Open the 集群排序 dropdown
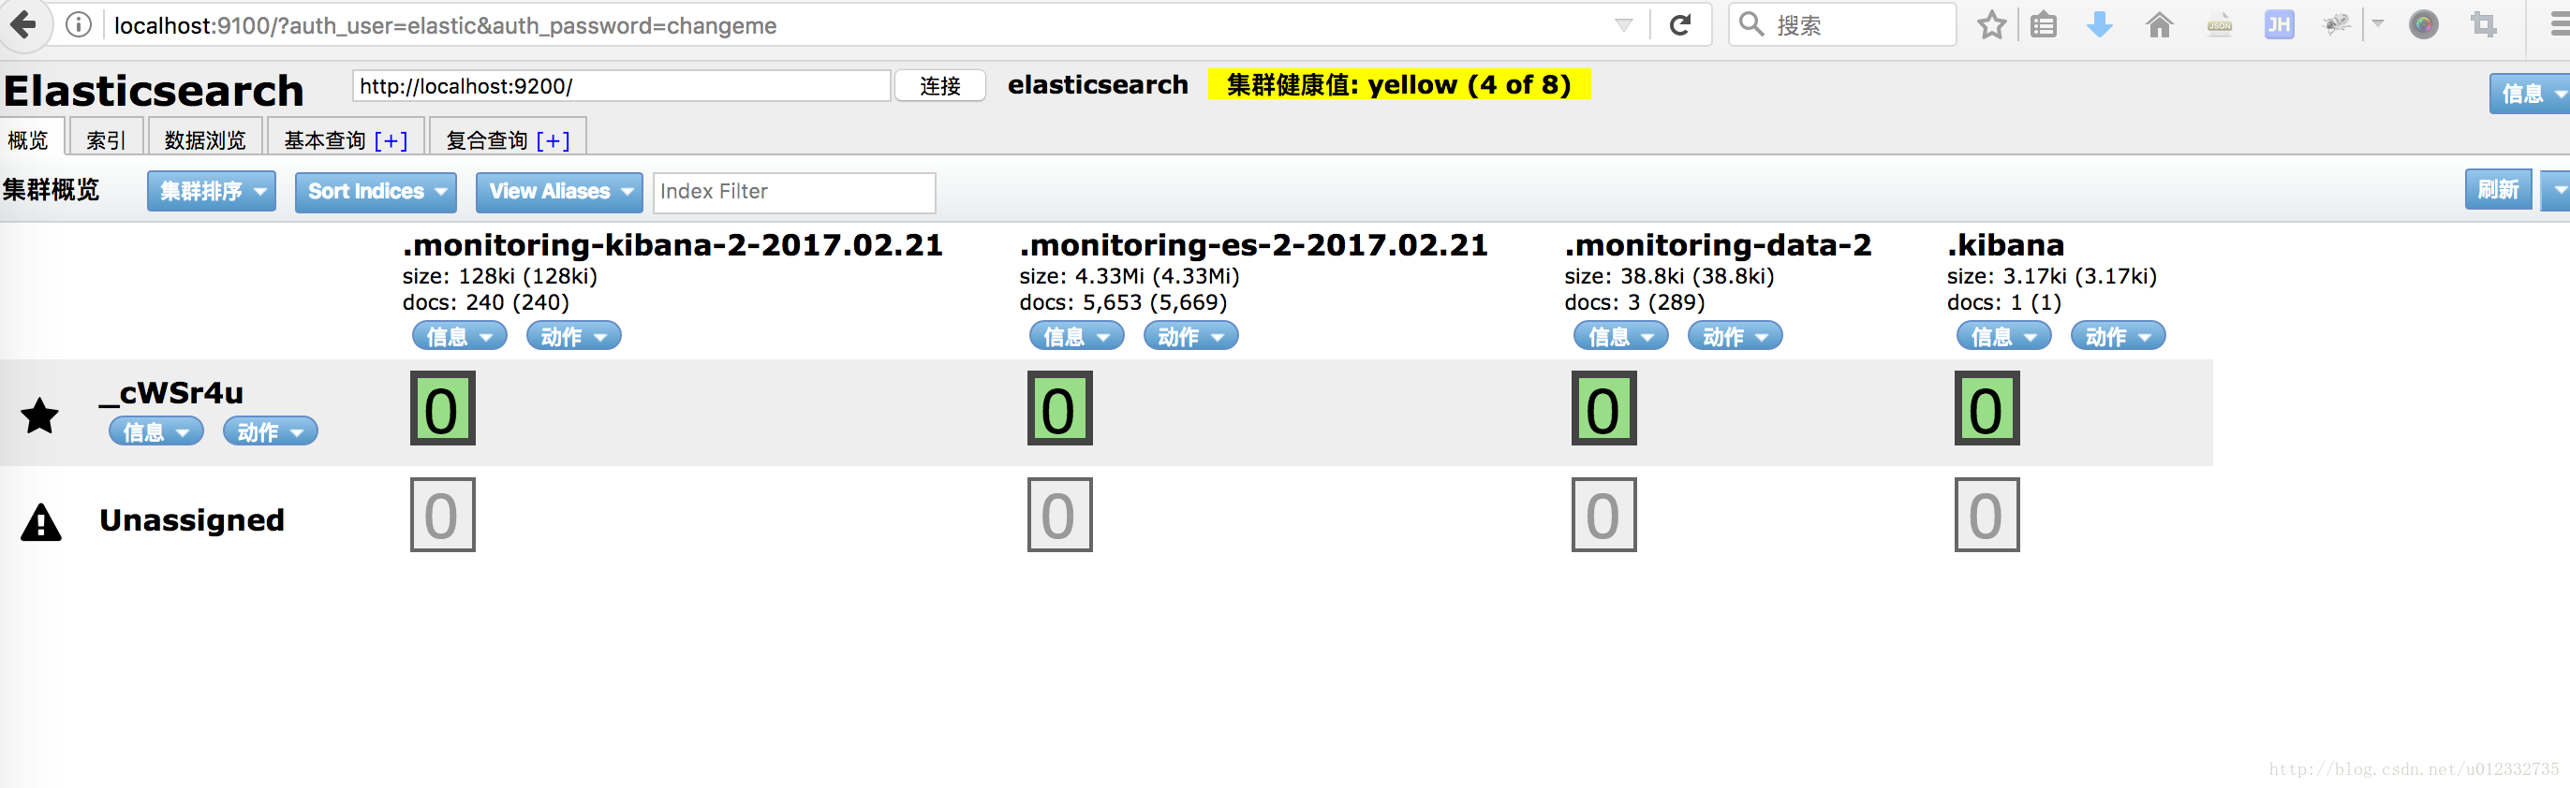Image resolution: width=2570 pixels, height=788 pixels. (212, 192)
